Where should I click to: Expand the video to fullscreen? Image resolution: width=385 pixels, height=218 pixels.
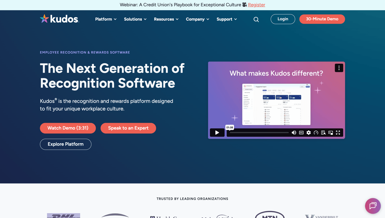338,132
